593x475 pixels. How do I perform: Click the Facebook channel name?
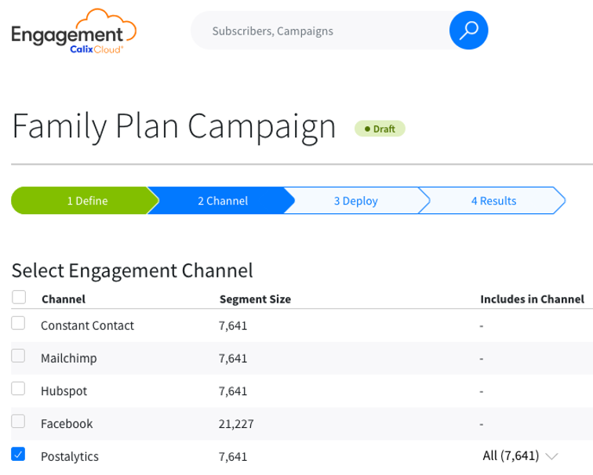click(67, 423)
